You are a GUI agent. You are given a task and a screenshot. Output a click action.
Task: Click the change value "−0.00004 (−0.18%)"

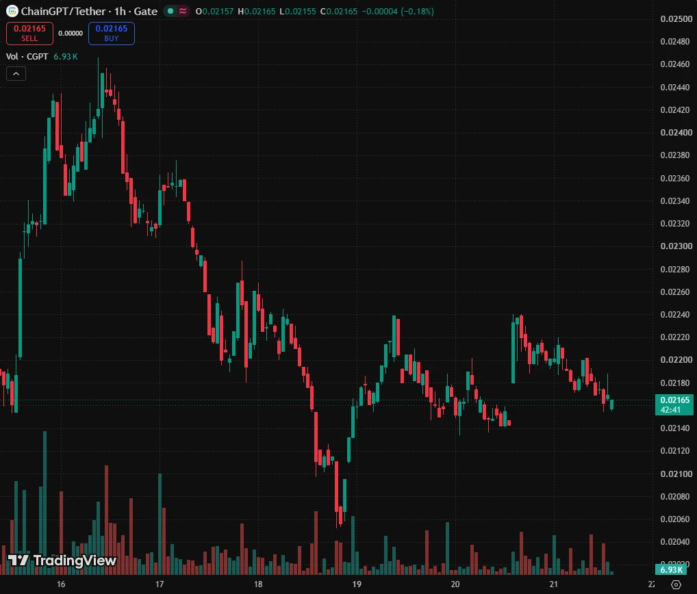click(x=398, y=11)
